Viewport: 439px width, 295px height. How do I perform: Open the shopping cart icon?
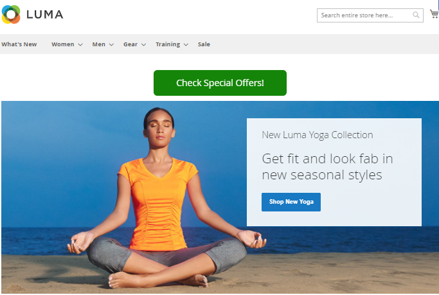pyautogui.click(x=435, y=13)
